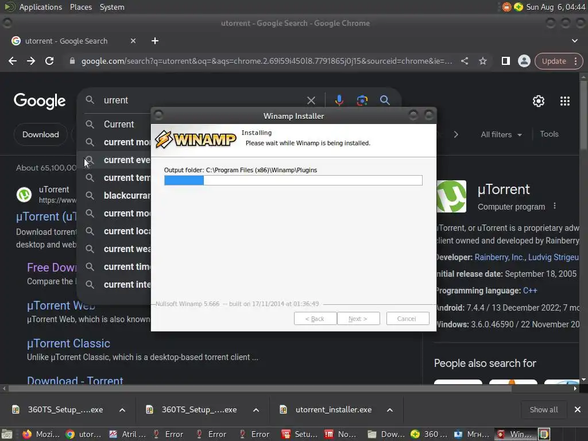Open the µTorrent knowledge panel more options

555,206
